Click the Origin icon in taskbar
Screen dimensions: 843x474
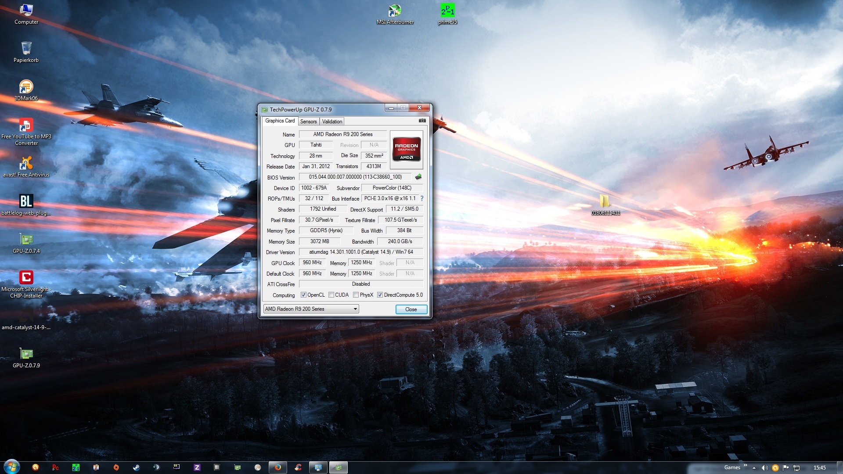pos(116,467)
